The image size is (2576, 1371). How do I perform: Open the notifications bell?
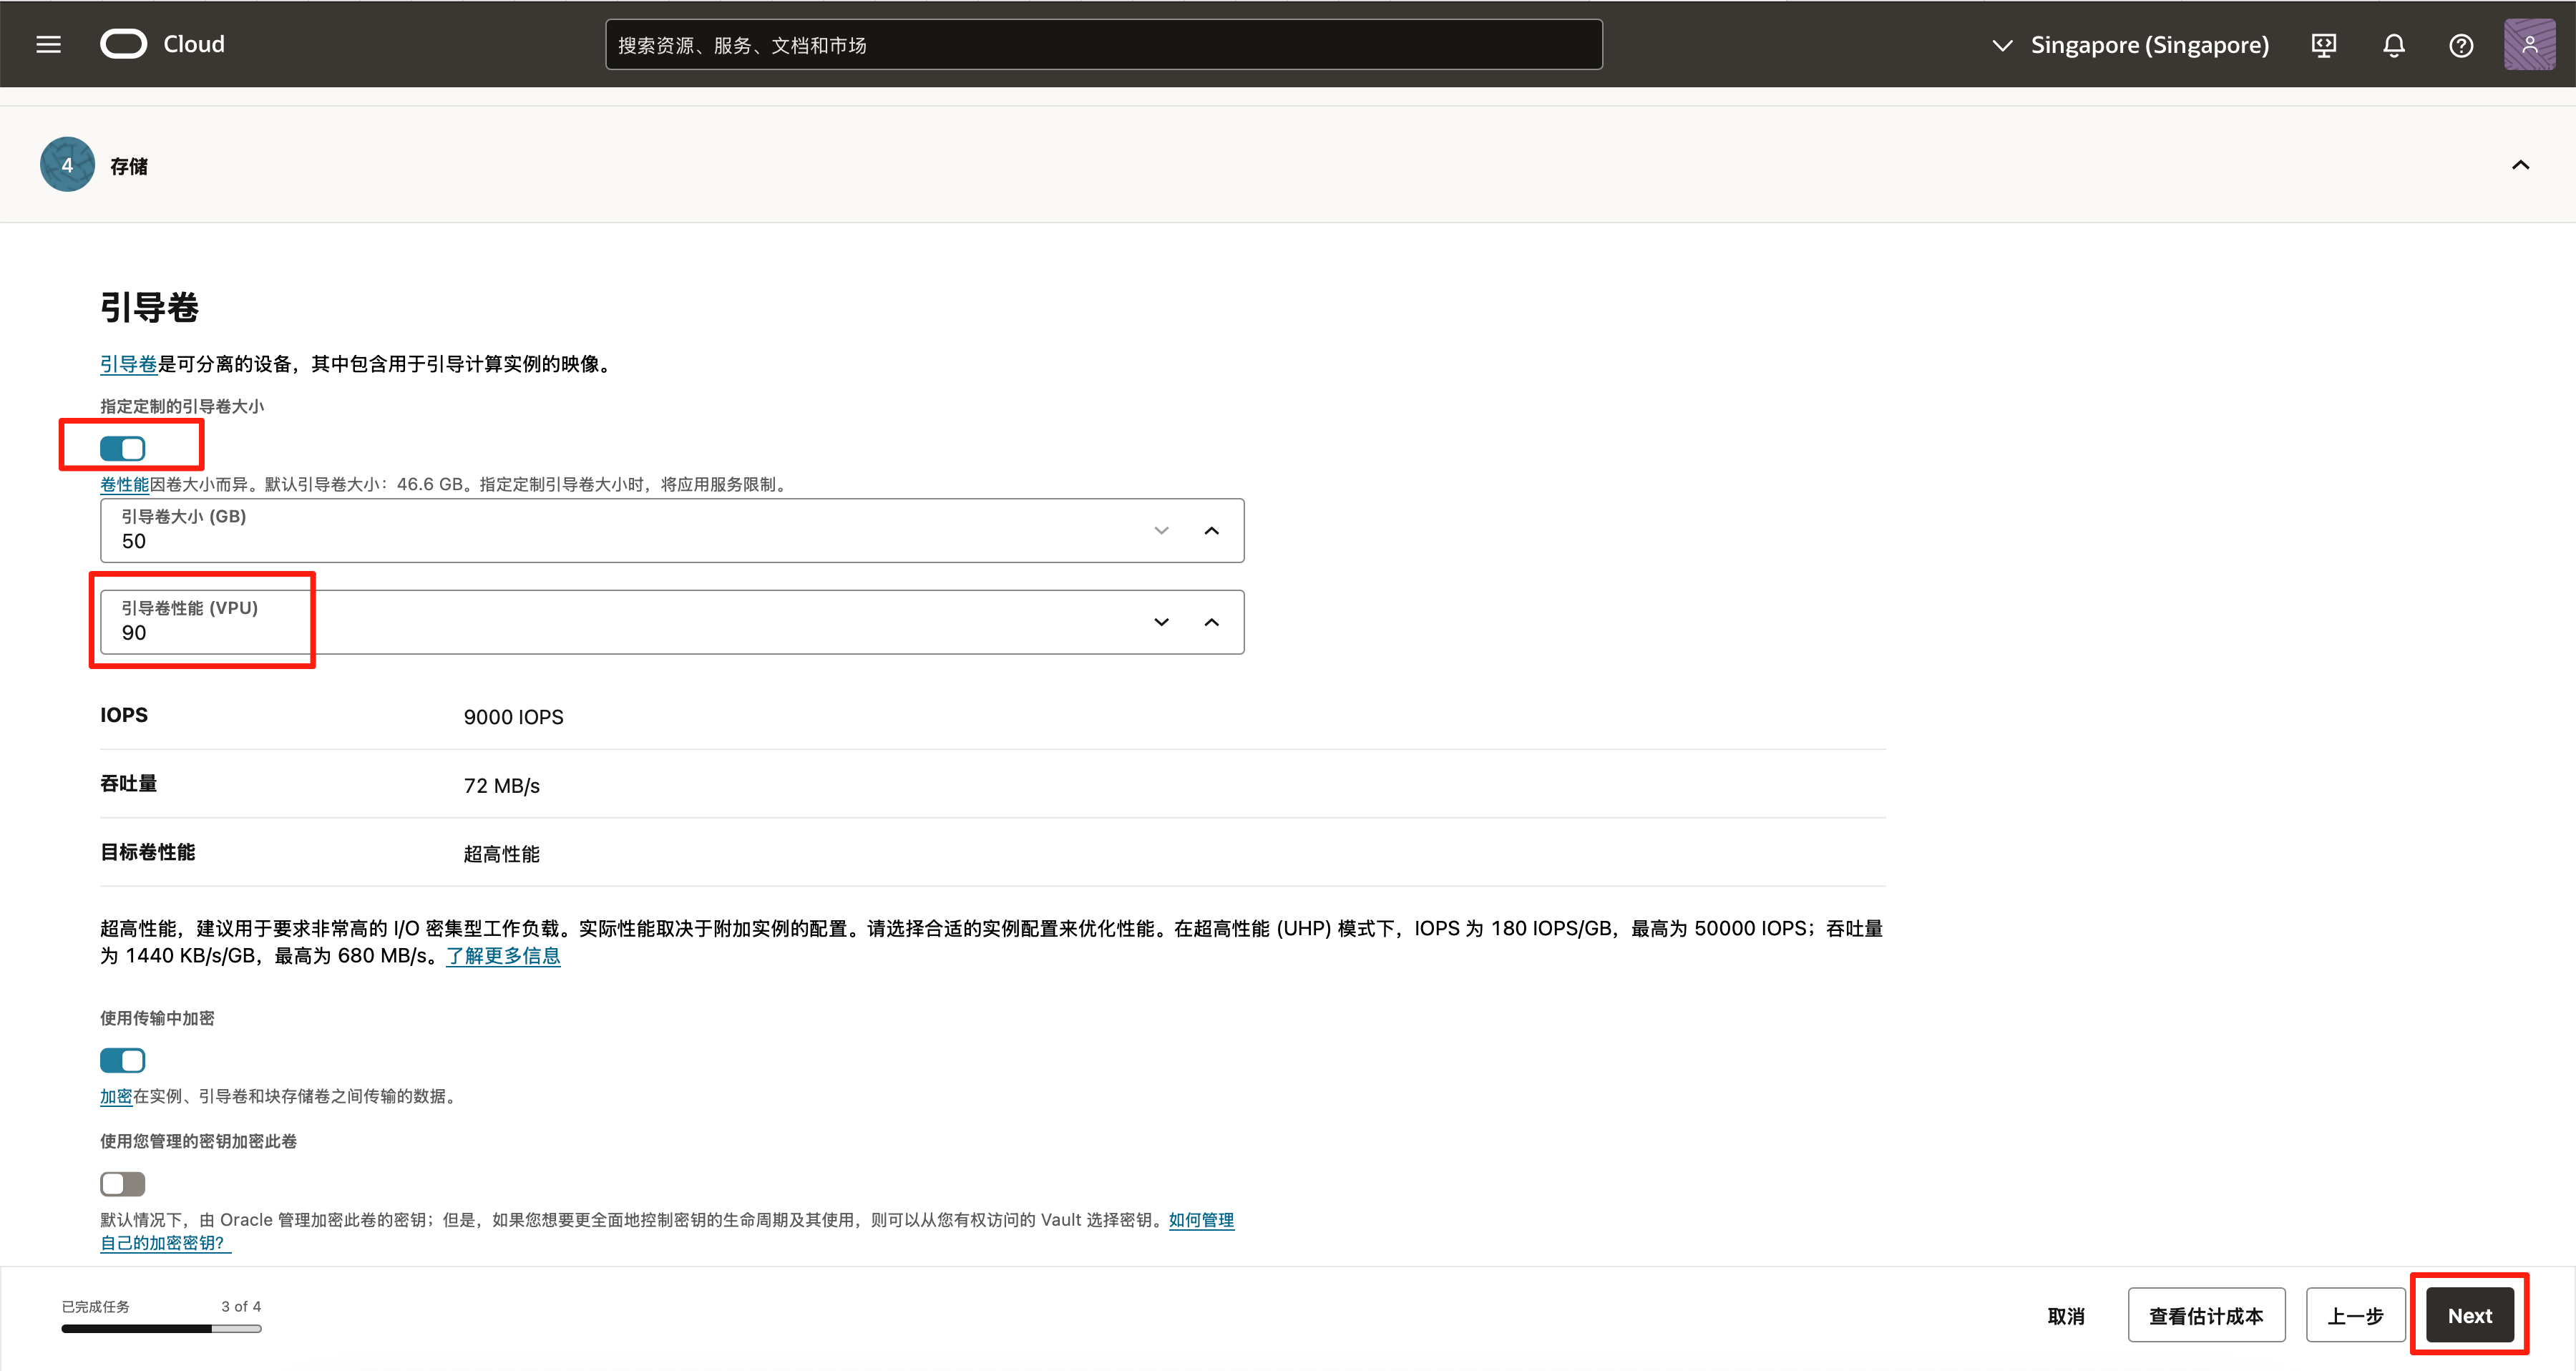click(2393, 45)
